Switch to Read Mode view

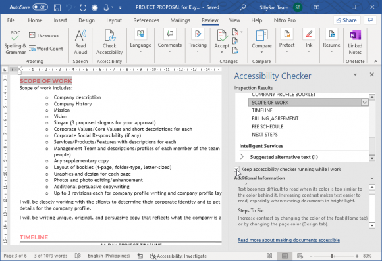(x=269, y=256)
